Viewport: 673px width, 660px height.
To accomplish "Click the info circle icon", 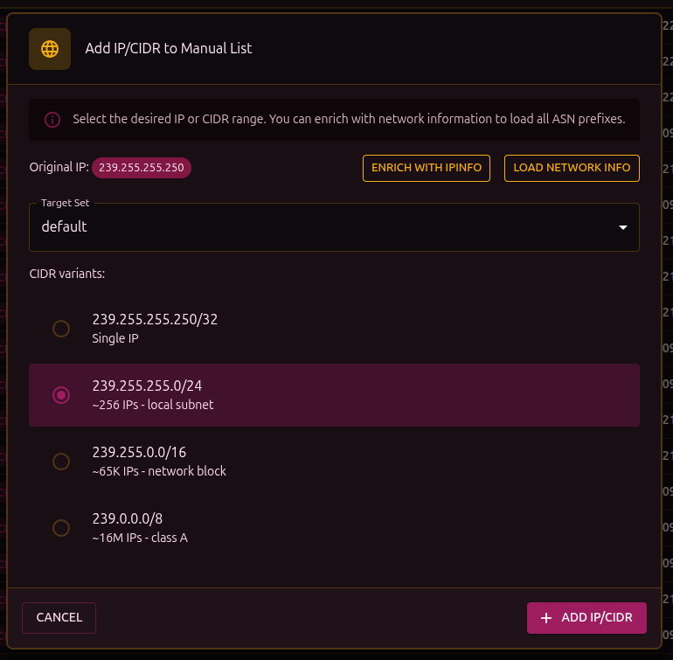I will click(x=52, y=120).
